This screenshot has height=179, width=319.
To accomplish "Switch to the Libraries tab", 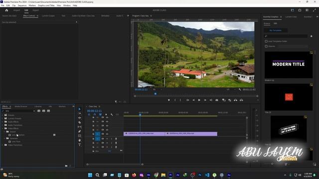I will (x=38, y=106).
